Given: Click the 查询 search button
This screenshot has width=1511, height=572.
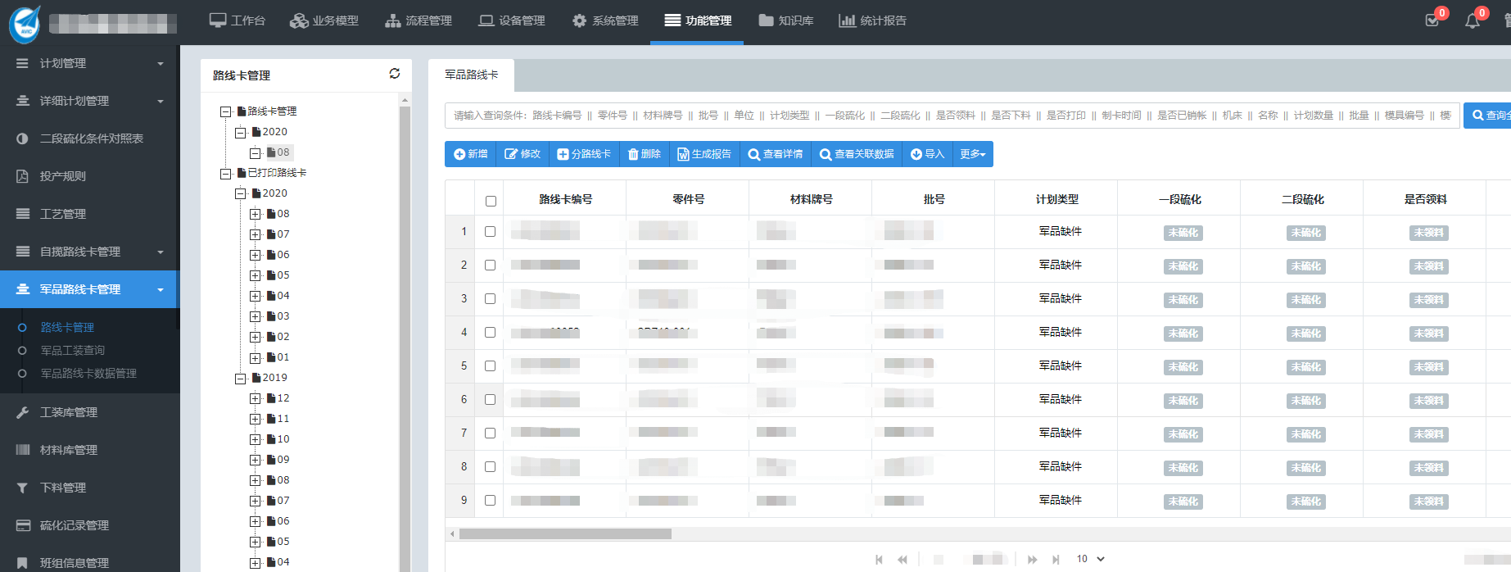Looking at the screenshot, I should tap(1488, 116).
